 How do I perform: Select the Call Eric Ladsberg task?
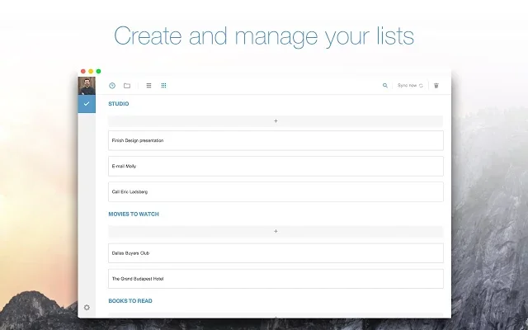276,191
